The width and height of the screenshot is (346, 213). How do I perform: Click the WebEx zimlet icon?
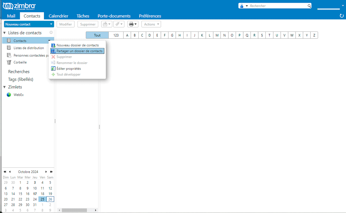9,95
